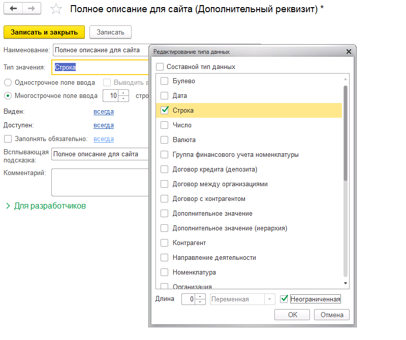Confirm the dialog with OK
This screenshot has width=406, height=340.
(x=292, y=315)
